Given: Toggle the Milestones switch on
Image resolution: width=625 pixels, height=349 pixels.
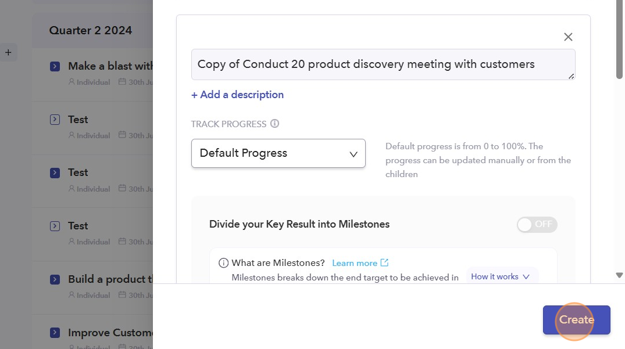Looking at the screenshot, I should (x=537, y=225).
